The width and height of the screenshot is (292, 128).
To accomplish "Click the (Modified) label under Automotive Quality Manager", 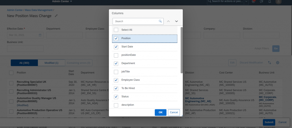I will 23,105.
